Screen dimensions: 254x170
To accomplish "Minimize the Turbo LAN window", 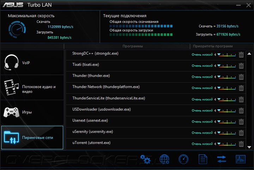I will coord(238,5).
